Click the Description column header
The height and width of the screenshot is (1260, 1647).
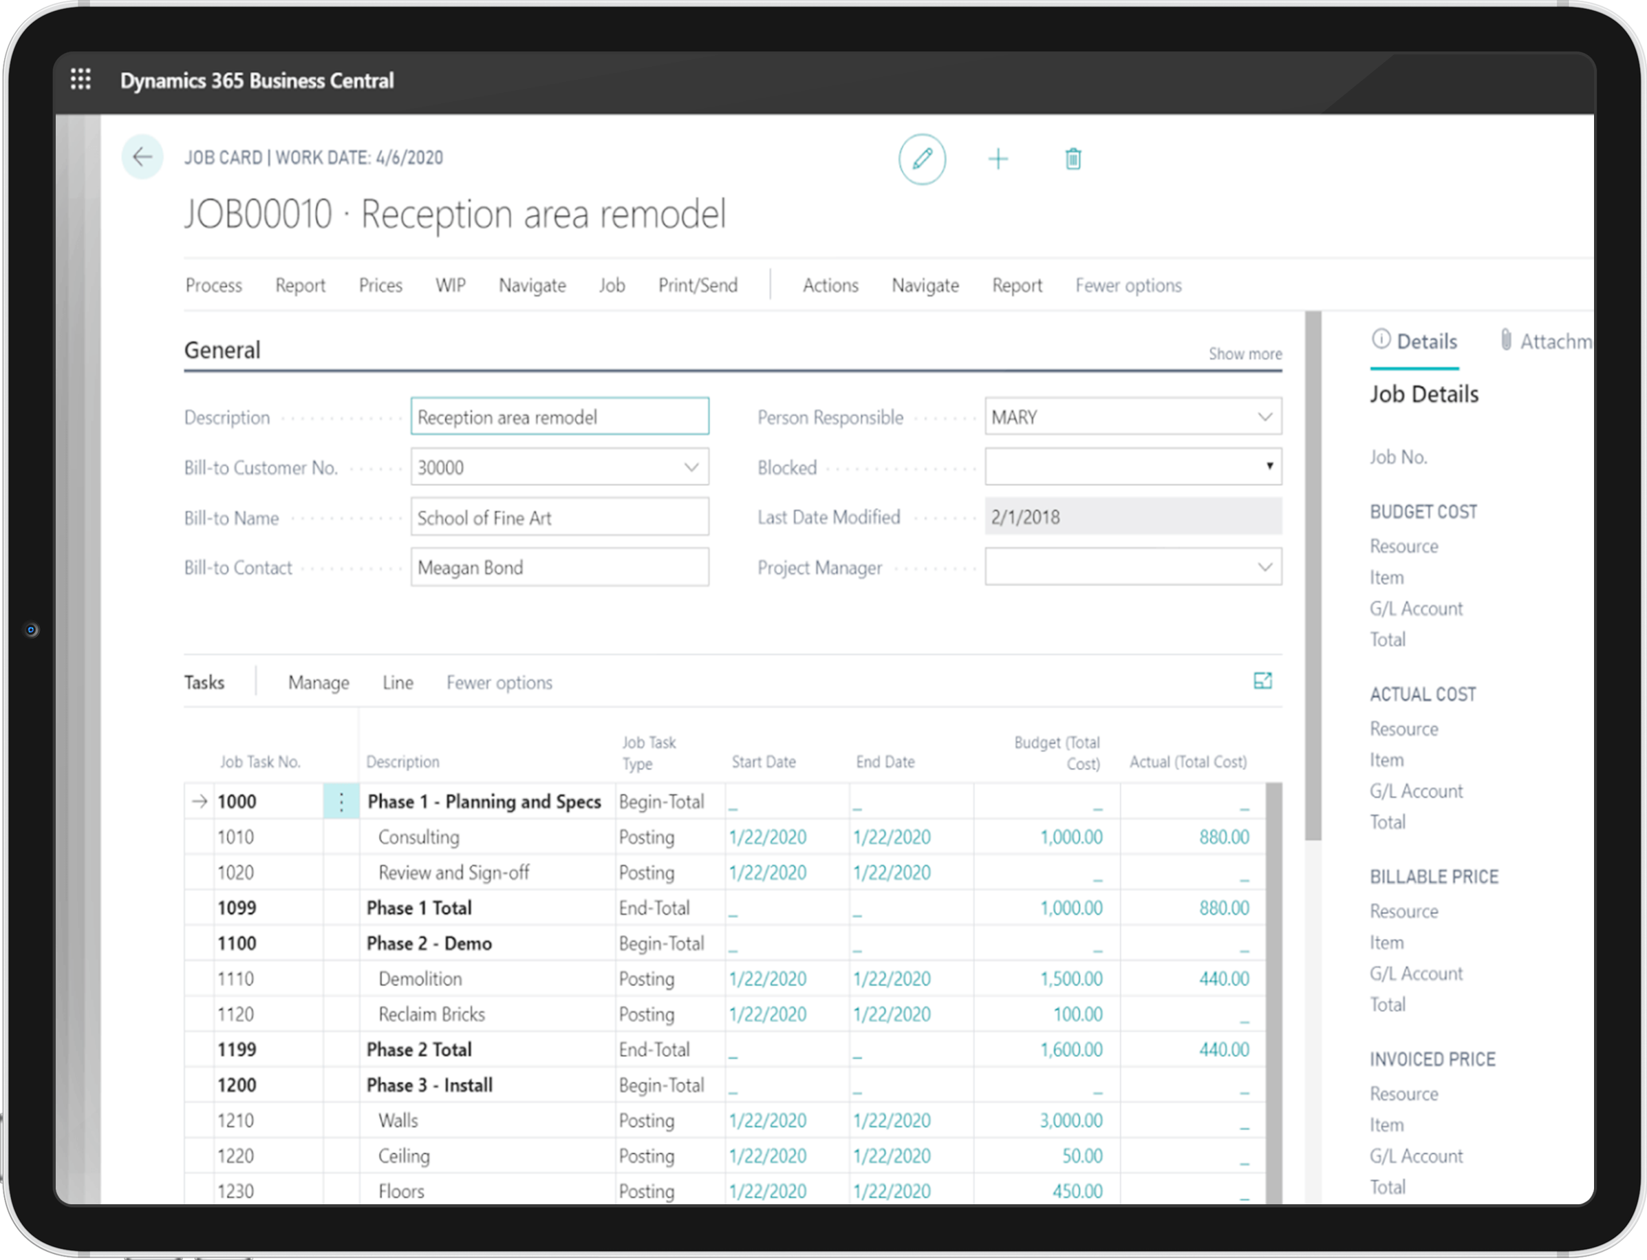(402, 762)
